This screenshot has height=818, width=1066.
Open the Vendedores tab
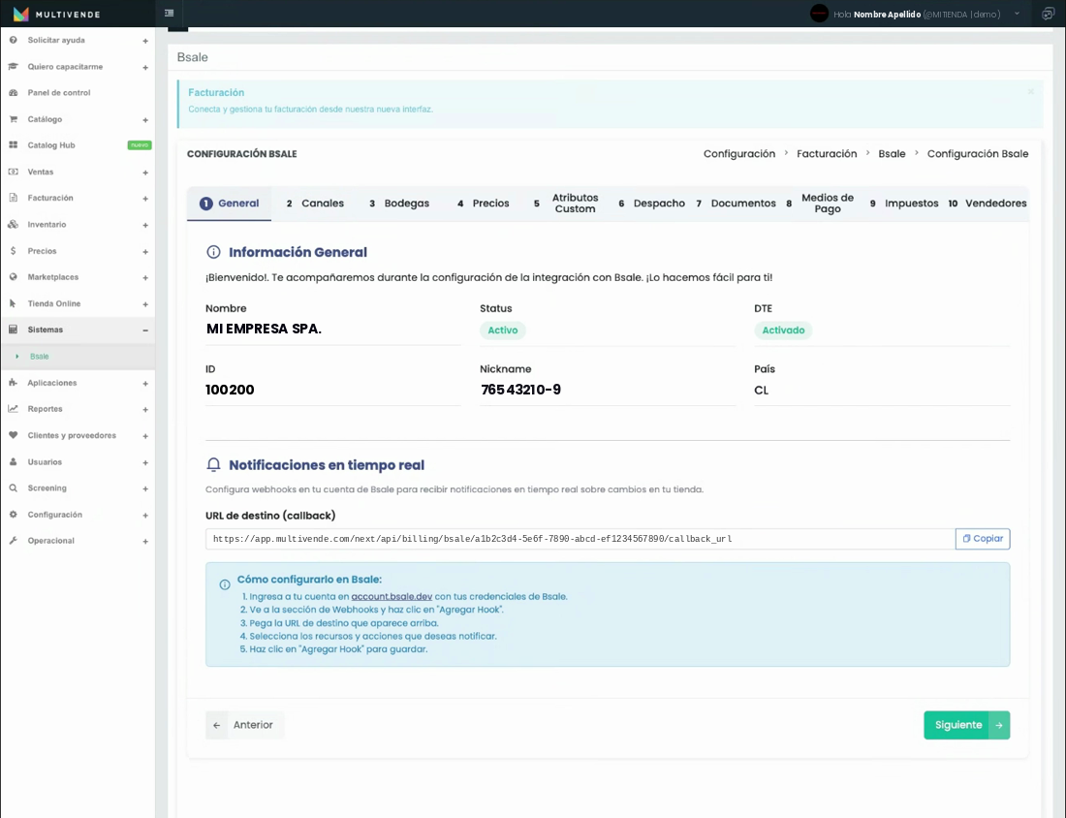click(x=988, y=204)
